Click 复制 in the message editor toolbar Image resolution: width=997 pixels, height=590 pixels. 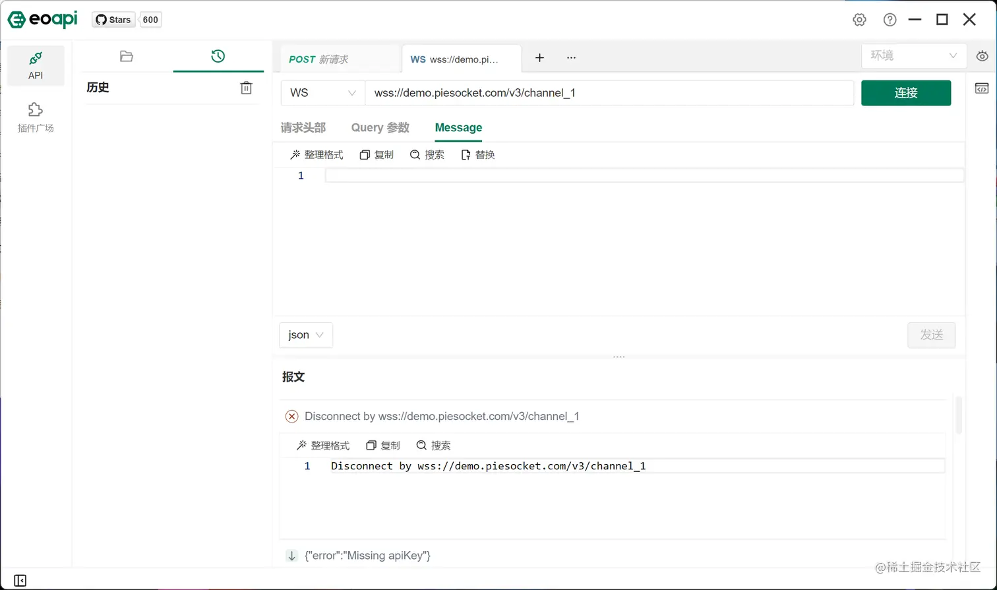tap(377, 155)
